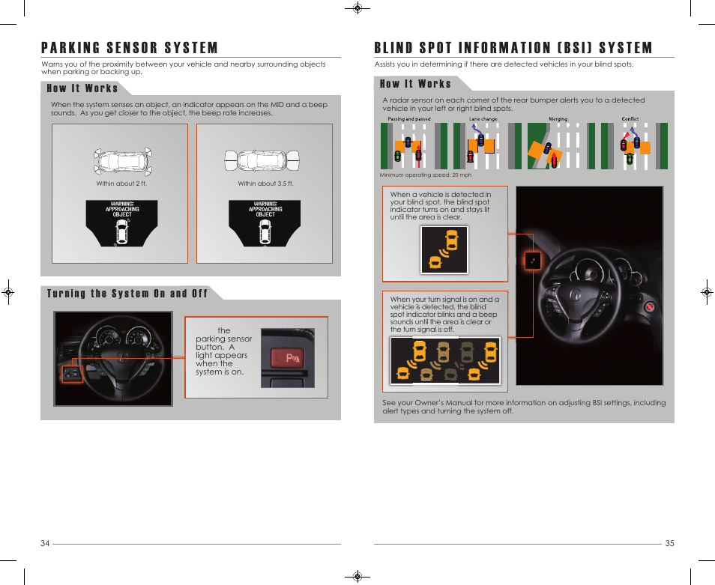Click the red parking sensor P button close-up
Screen dimensions: 715x585
pyautogui.click(x=288, y=358)
